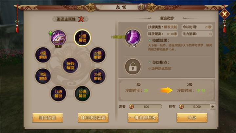
Task: Click the locked 英雄指点 padlock icon
Action: 133,66
